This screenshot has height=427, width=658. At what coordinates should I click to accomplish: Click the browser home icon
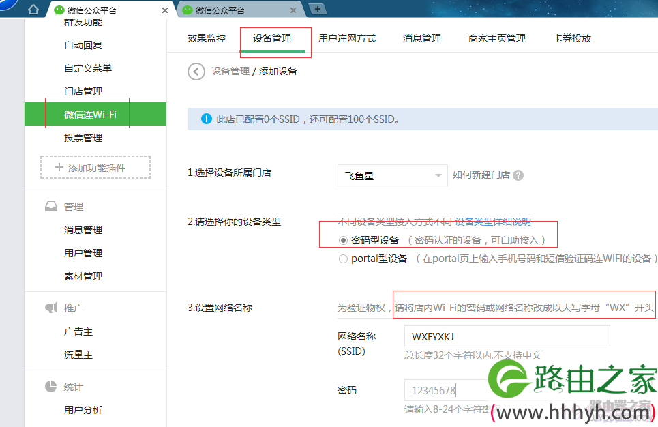tap(33, 9)
